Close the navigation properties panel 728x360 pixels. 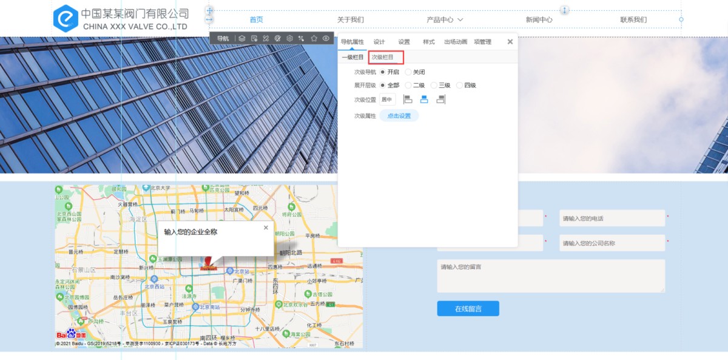coord(510,42)
